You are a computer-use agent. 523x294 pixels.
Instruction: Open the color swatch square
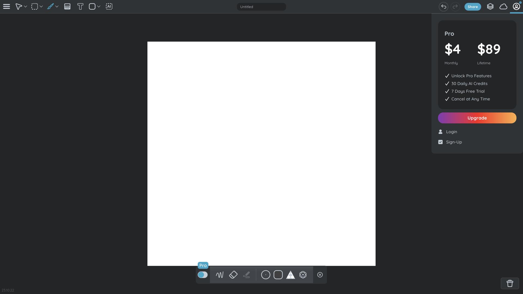tap(278, 275)
